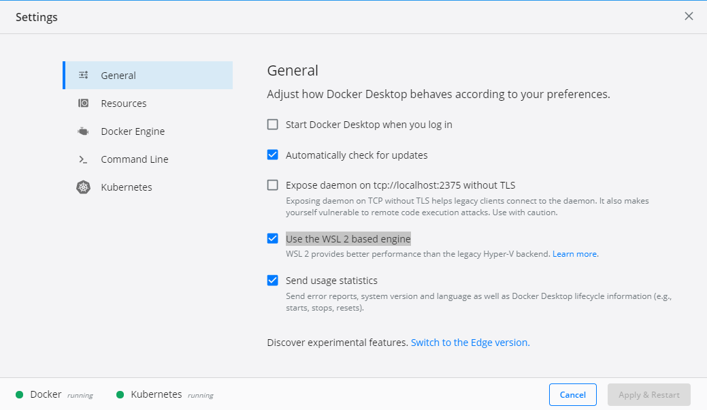Follow the Learn more link
This screenshot has width=707, height=410.
[575, 254]
